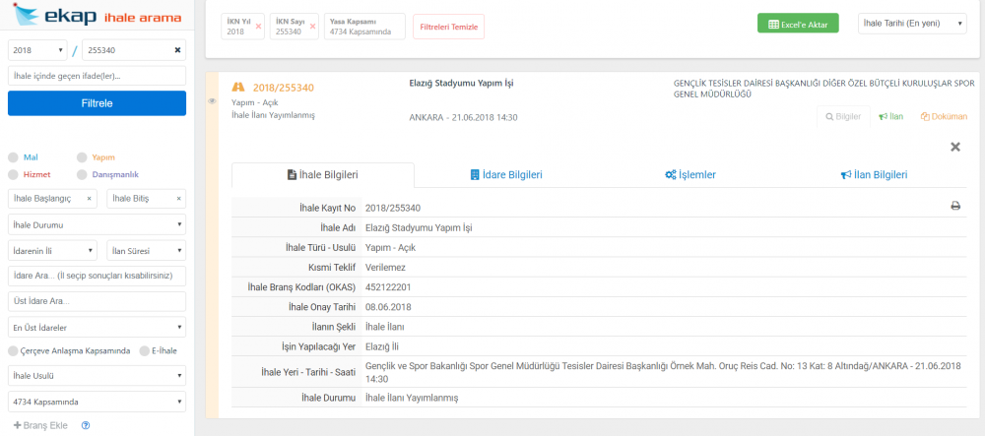985x436 pixels.
Task: Open the İhale Usulü dropdown
Action: point(97,376)
